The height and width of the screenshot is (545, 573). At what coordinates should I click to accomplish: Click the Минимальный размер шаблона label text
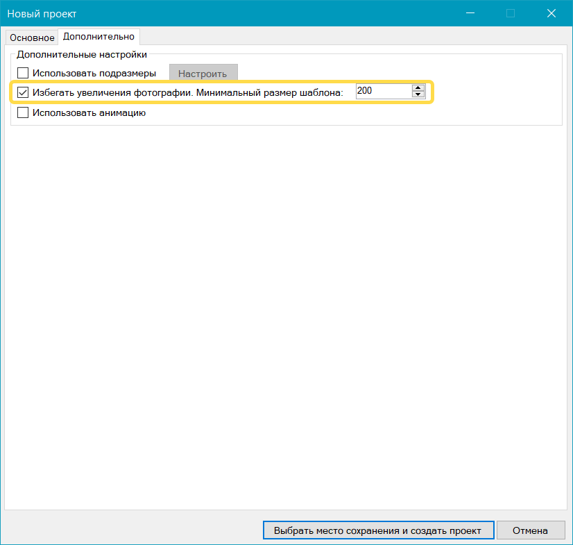pyautogui.click(x=275, y=92)
